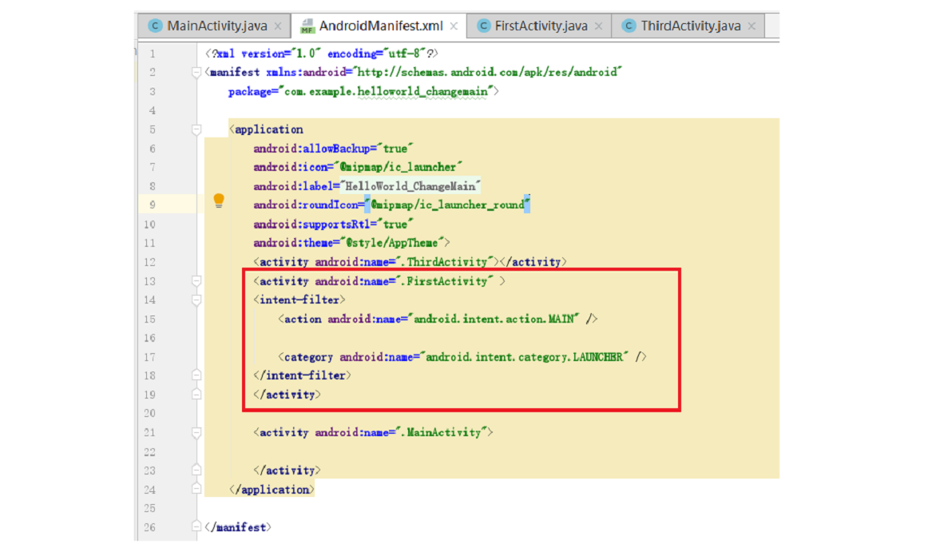The height and width of the screenshot is (556, 932).
Task: Click the manifest file icon on AndroidManifest.xml tab
Action: coord(310,25)
